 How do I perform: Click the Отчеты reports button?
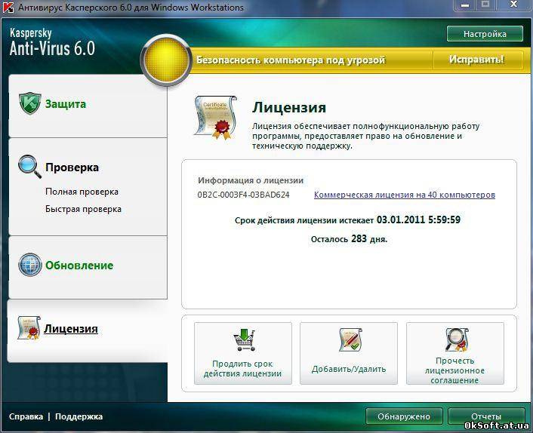pos(486,416)
